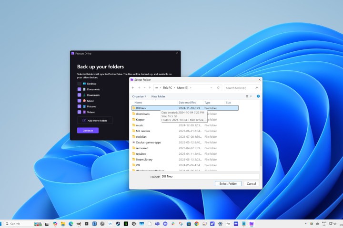Click the Back arrow in Select Folder dialog

coord(134,88)
